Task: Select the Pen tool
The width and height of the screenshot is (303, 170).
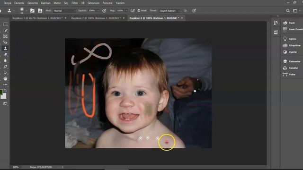Action: pyautogui.click(x=5, y=67)
